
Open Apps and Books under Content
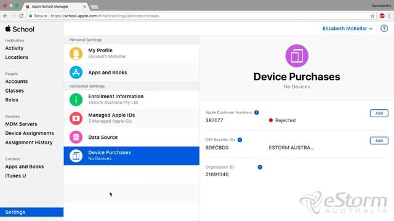[x=25, y=166]
